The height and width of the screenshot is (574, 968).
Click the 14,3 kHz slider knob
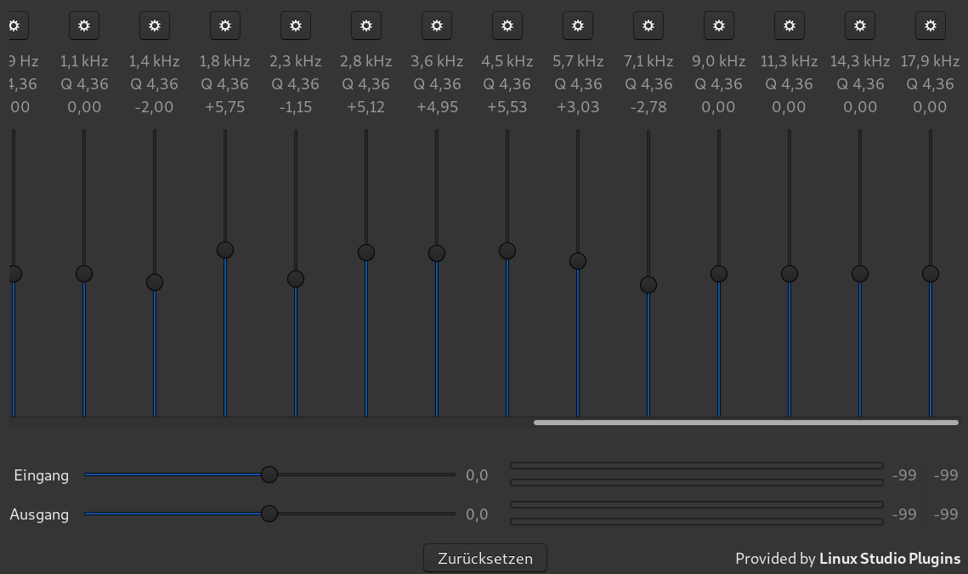pos(860,274)
